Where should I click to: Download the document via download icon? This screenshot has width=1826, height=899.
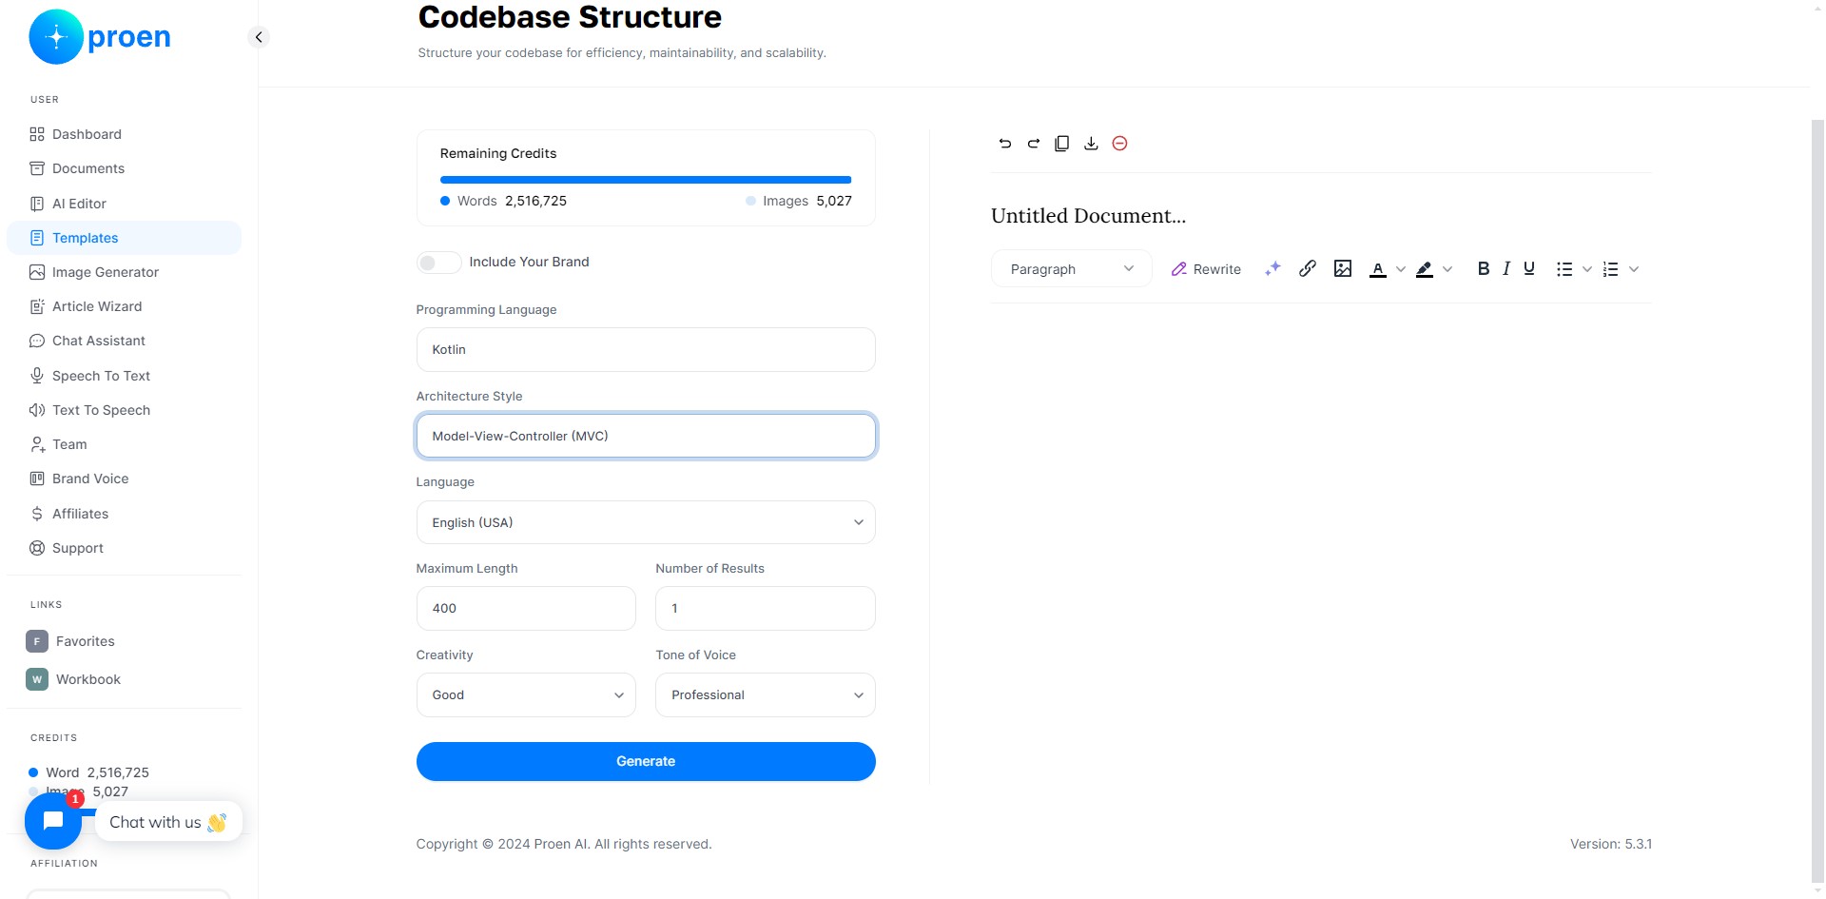pyautogui.click(x=1091, y=144)
